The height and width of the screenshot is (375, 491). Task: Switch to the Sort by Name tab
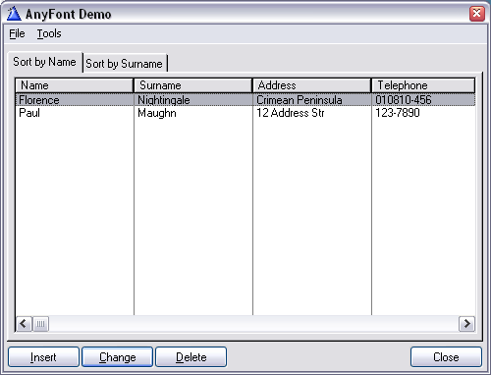click(44, 62)
